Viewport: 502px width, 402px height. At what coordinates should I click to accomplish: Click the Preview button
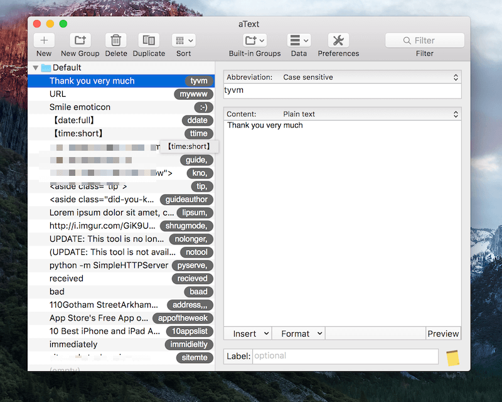443,334
